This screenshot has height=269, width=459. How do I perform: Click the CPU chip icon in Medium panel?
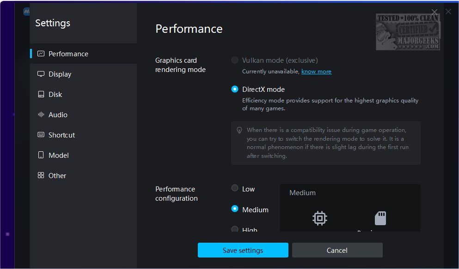[x=319, y=218]
